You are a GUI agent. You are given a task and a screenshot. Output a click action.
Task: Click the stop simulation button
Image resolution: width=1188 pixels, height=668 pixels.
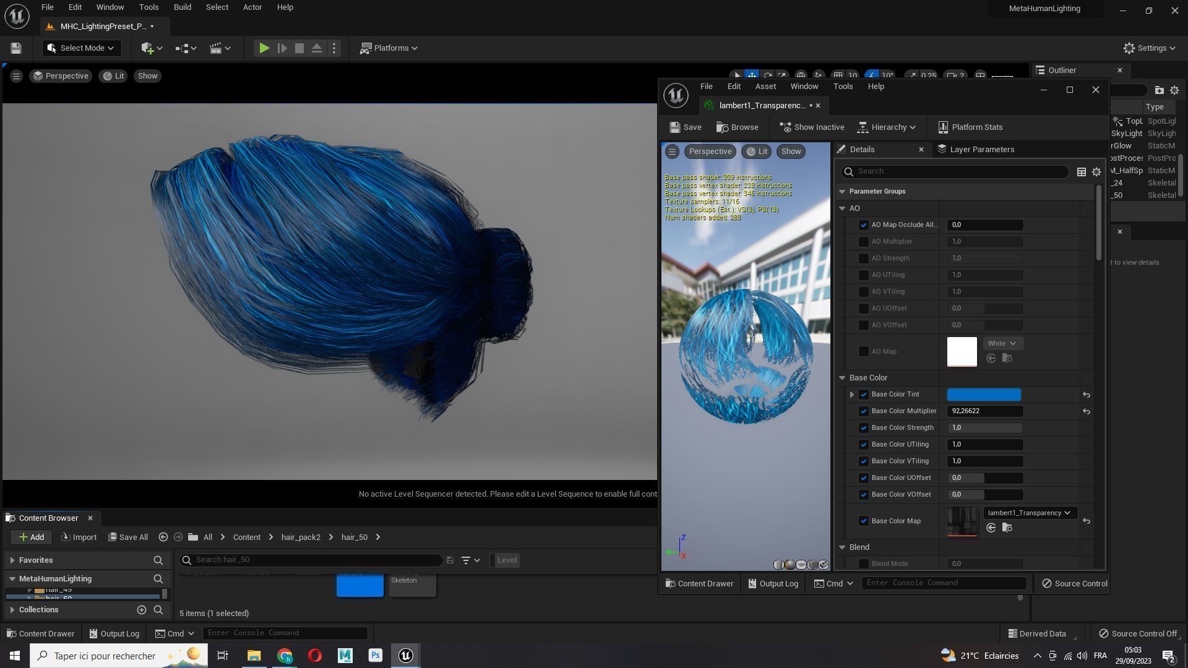pyautogui.click(x=299, y=48)
